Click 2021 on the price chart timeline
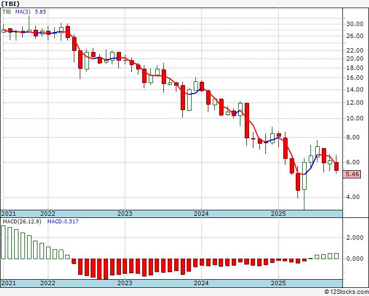The height and width of the screenshot is (296, 369). point(9,214)
